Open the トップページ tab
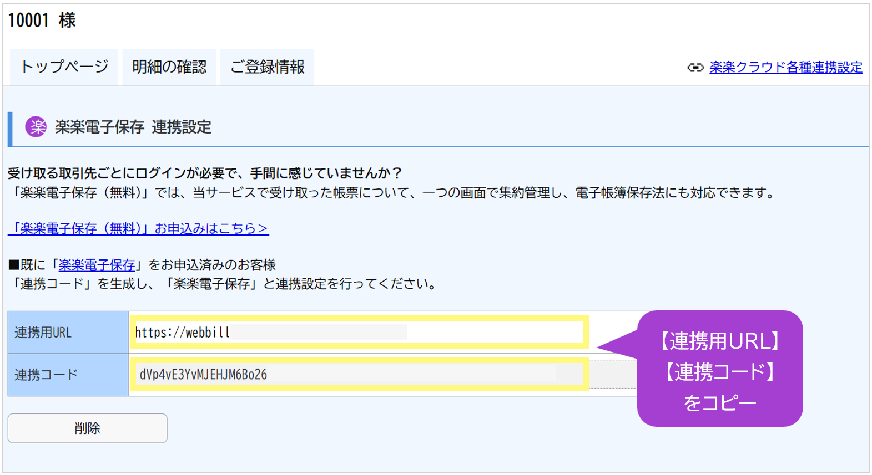 (64, 67)
